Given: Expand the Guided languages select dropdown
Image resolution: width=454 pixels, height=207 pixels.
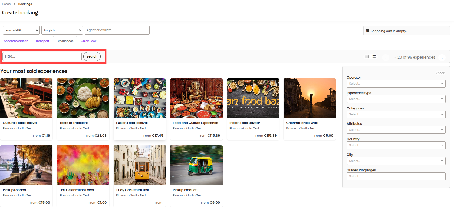Looking at the screenshot, I should click(396, 176).
